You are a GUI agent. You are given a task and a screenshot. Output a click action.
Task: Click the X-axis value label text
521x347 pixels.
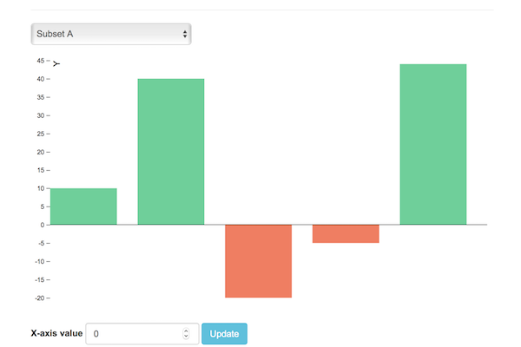coord(56,333)
